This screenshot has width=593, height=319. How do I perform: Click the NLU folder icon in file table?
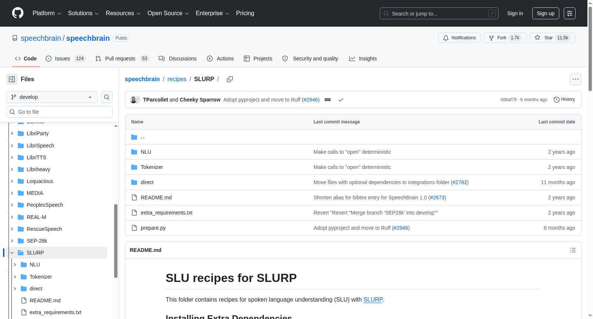[134, 152]
